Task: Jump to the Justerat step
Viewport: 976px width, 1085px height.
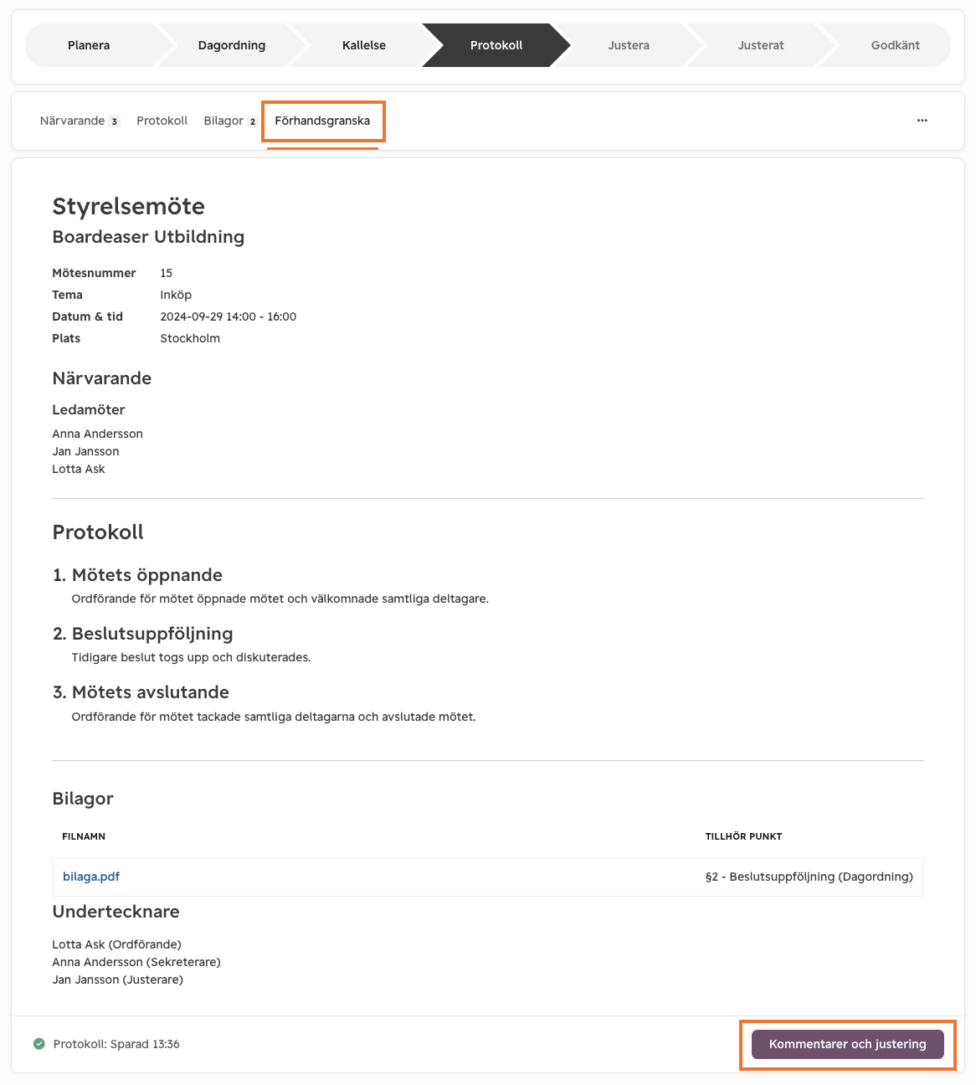Action: pyautogui.click(x=761, y=45)
